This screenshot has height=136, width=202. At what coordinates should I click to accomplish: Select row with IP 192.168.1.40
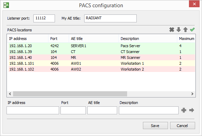pos(102,57)
